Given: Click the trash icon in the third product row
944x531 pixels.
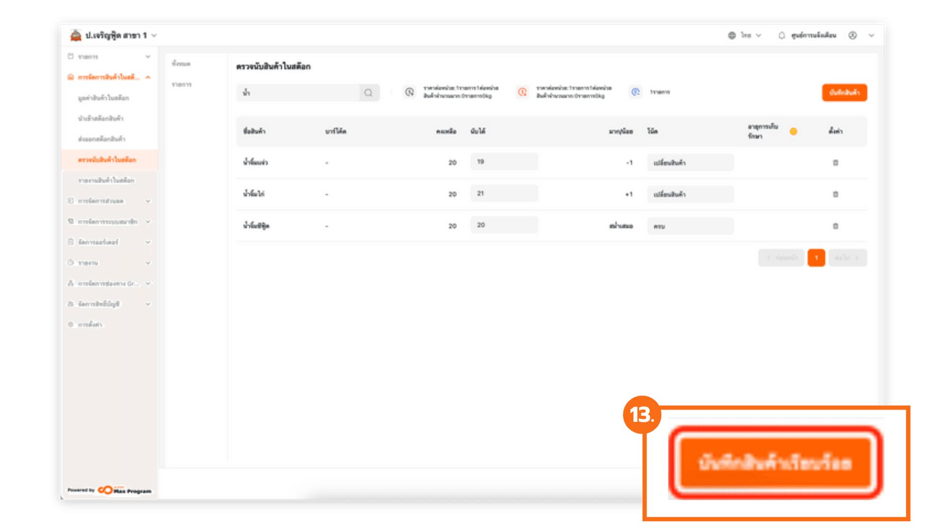Looking at the screenshot, I should (835, 226).
